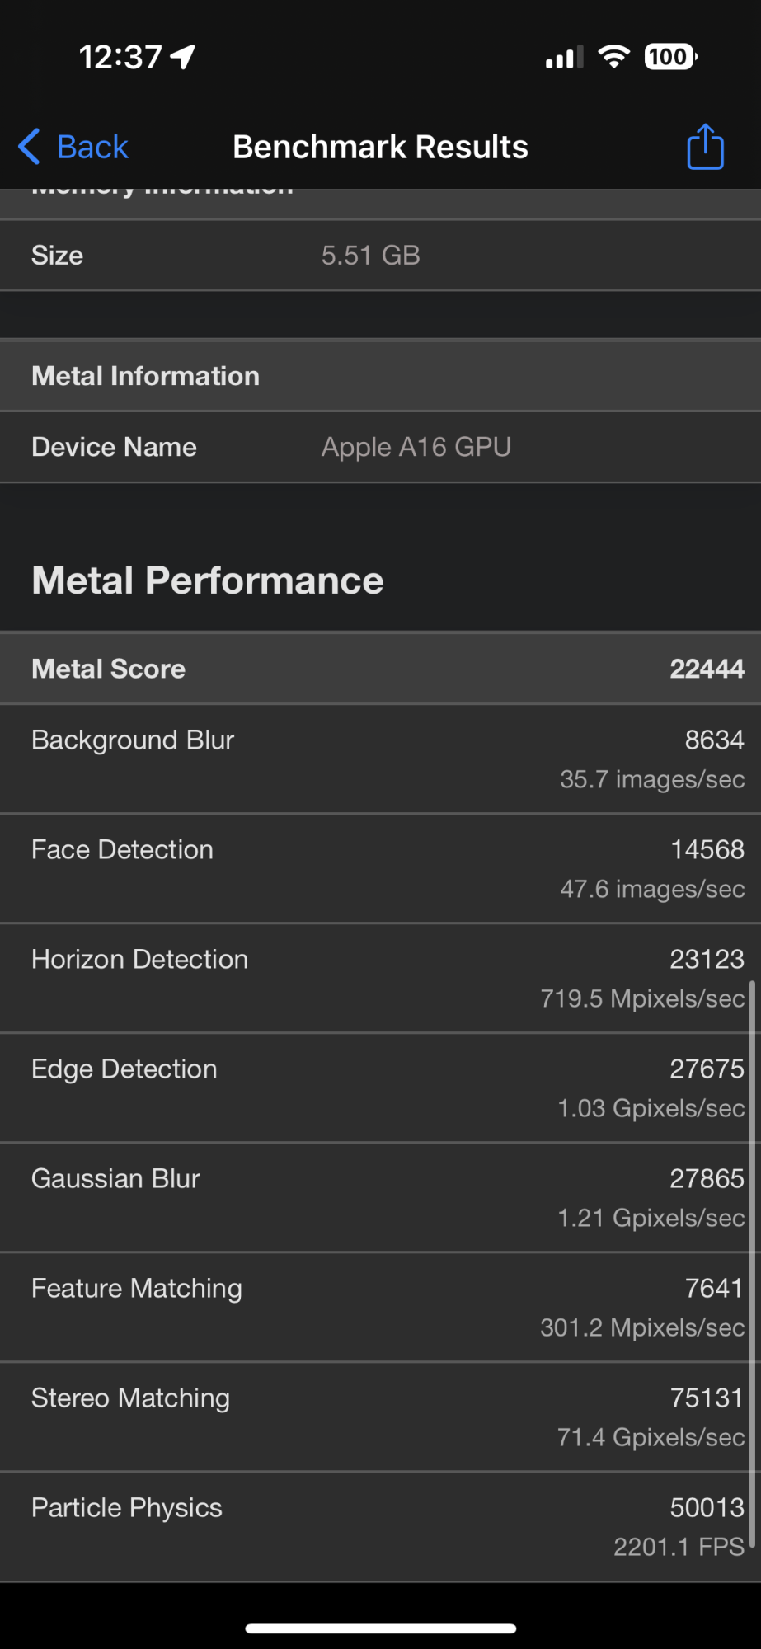Screen dimensions: 761x1649
Task: Tap the battery 100 indicator
Action: [670, 57]
